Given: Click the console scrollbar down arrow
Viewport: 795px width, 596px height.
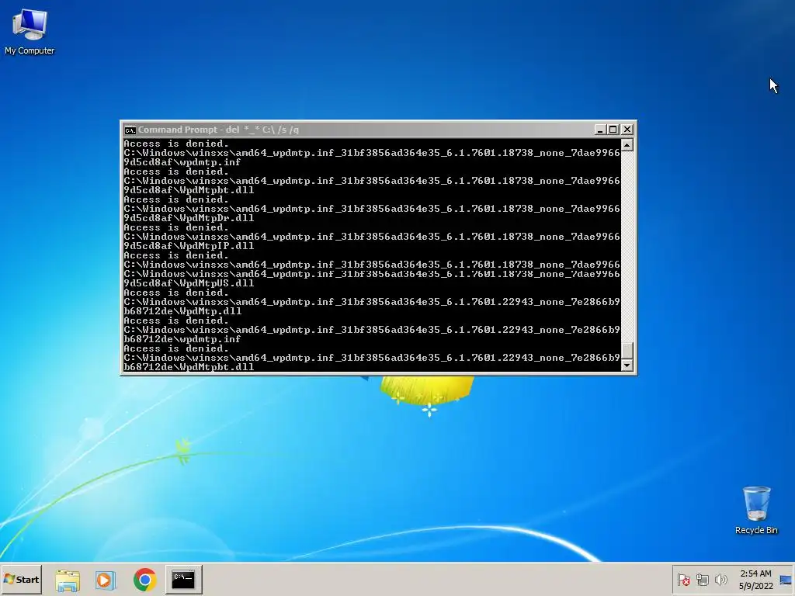Looking at the screenshot, I should pyautogui.click(x=627, y=365).
